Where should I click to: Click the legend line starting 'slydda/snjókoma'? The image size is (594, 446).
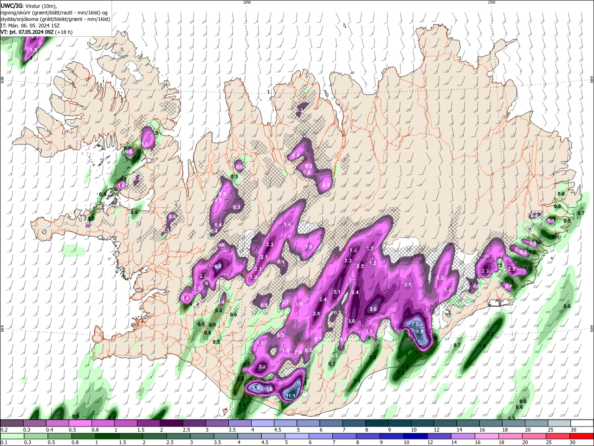(56, 19)
